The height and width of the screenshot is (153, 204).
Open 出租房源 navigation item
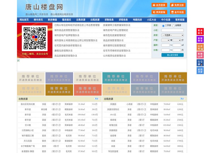point(95,20)
